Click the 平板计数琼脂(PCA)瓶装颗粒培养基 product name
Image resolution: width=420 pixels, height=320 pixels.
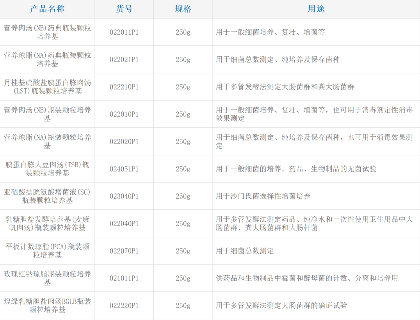click(47, 251)
